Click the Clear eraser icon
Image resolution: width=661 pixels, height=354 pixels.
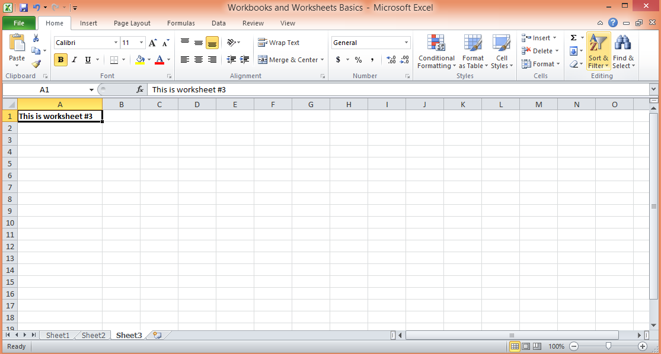click(574, 64)
